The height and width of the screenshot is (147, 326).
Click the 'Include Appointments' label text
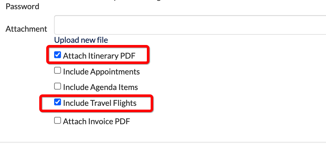(x=102, y=72)
